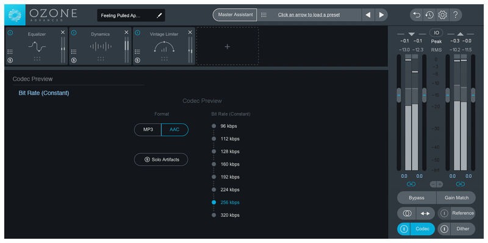Toggle Vintage Limiter module power
488x243 pixels.
point(137,32)
